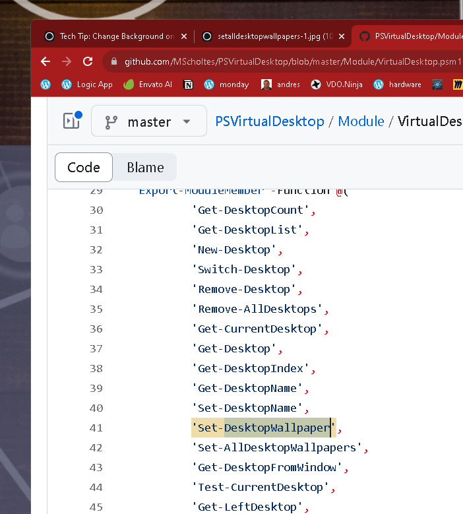Select the PSVirtualDesktop/Module GitHub tab

(x=410, y=36)
